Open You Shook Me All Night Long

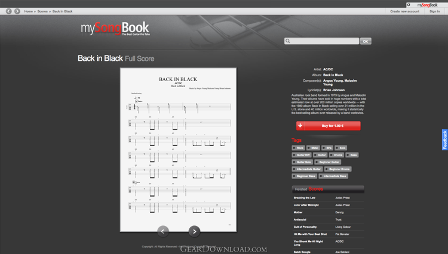point(308,243)
